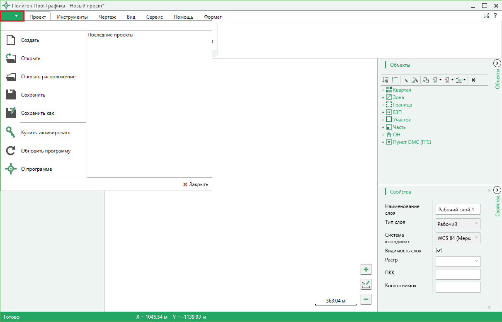
Task: Open the Система координат combo box
Action: click(458, 238)
